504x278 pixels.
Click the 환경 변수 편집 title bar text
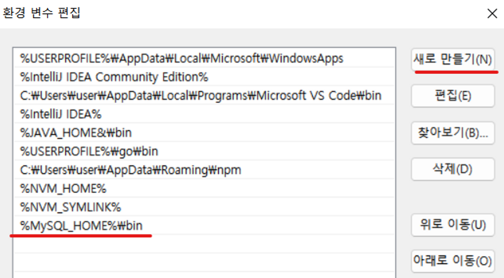(x=42, y=13)
